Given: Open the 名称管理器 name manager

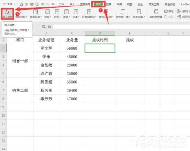Looking at the screenshot, I should 156,14.
